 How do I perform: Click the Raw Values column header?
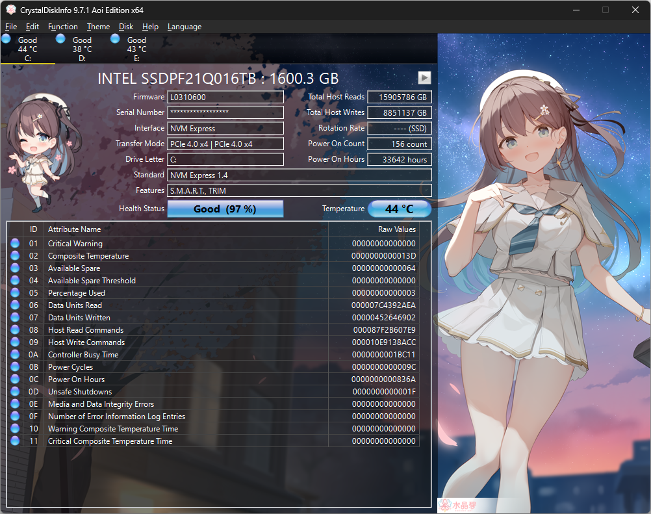click(x=374, y=229)
